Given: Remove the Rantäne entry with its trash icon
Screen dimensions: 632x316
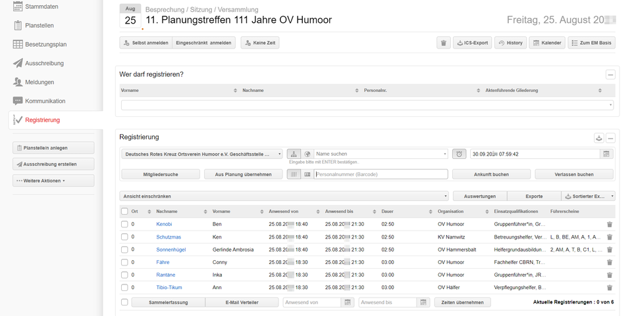Looking at the screenshot, I should click(x=610, y=275).
